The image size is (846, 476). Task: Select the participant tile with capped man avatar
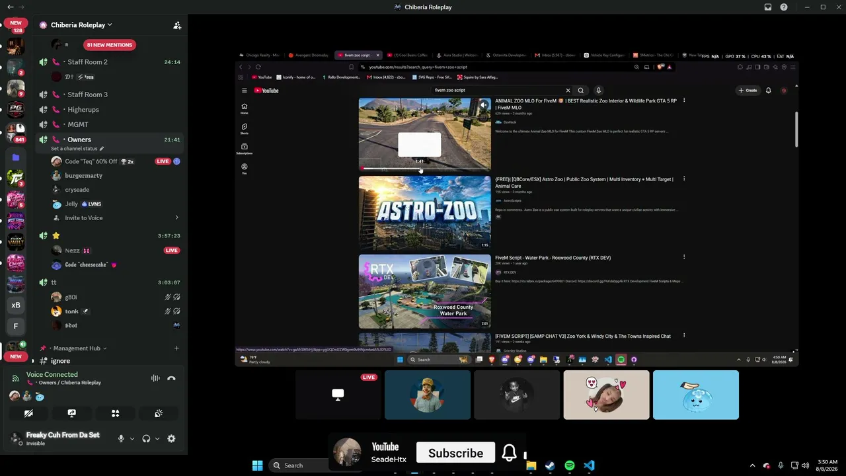point(428,395)
